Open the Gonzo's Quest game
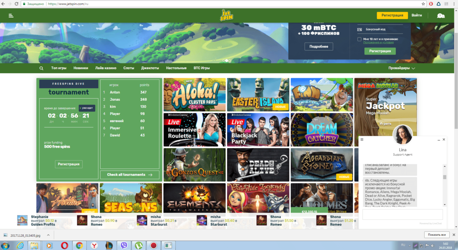458x250 pixels. click(195, 165)
